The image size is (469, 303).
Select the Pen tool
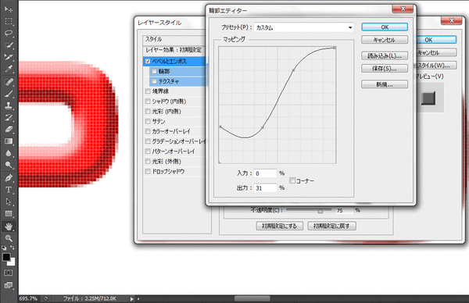coord(9,178)
